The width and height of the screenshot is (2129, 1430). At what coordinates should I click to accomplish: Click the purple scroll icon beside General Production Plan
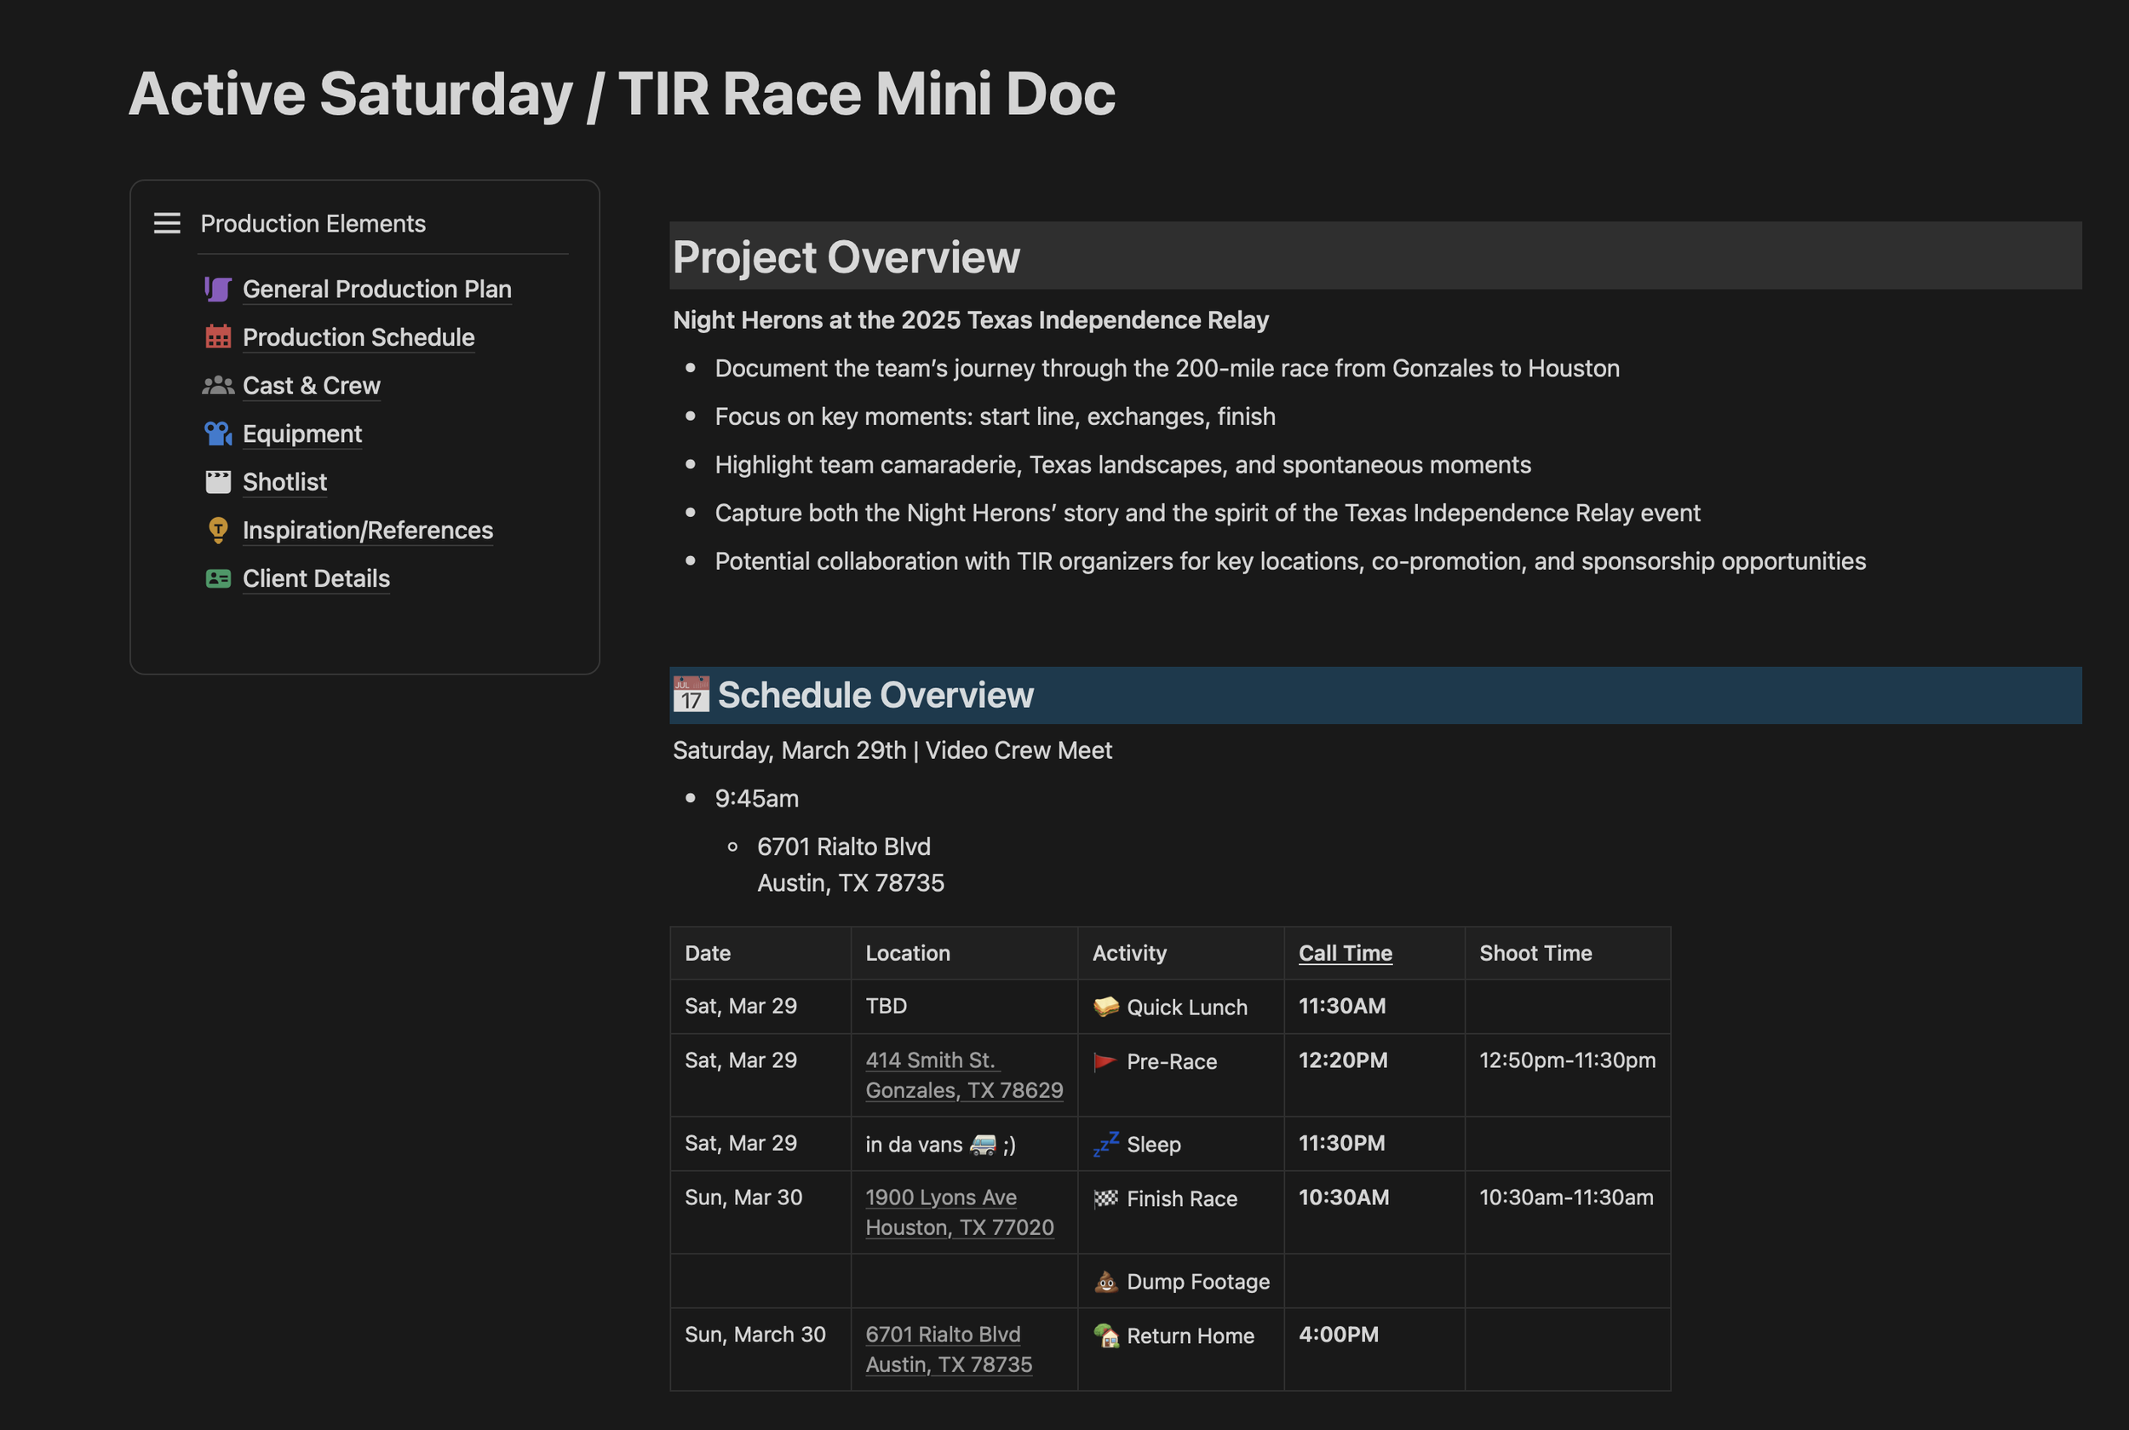(x=217, y=289)
